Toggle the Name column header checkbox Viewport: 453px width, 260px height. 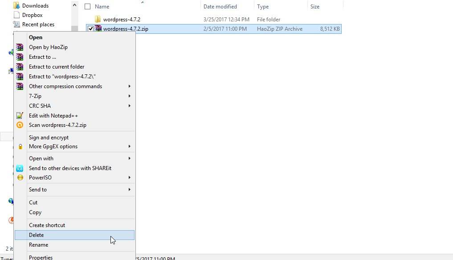(x=88, y=7)
